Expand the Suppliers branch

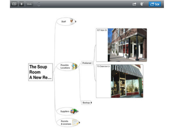coord(78,111)
